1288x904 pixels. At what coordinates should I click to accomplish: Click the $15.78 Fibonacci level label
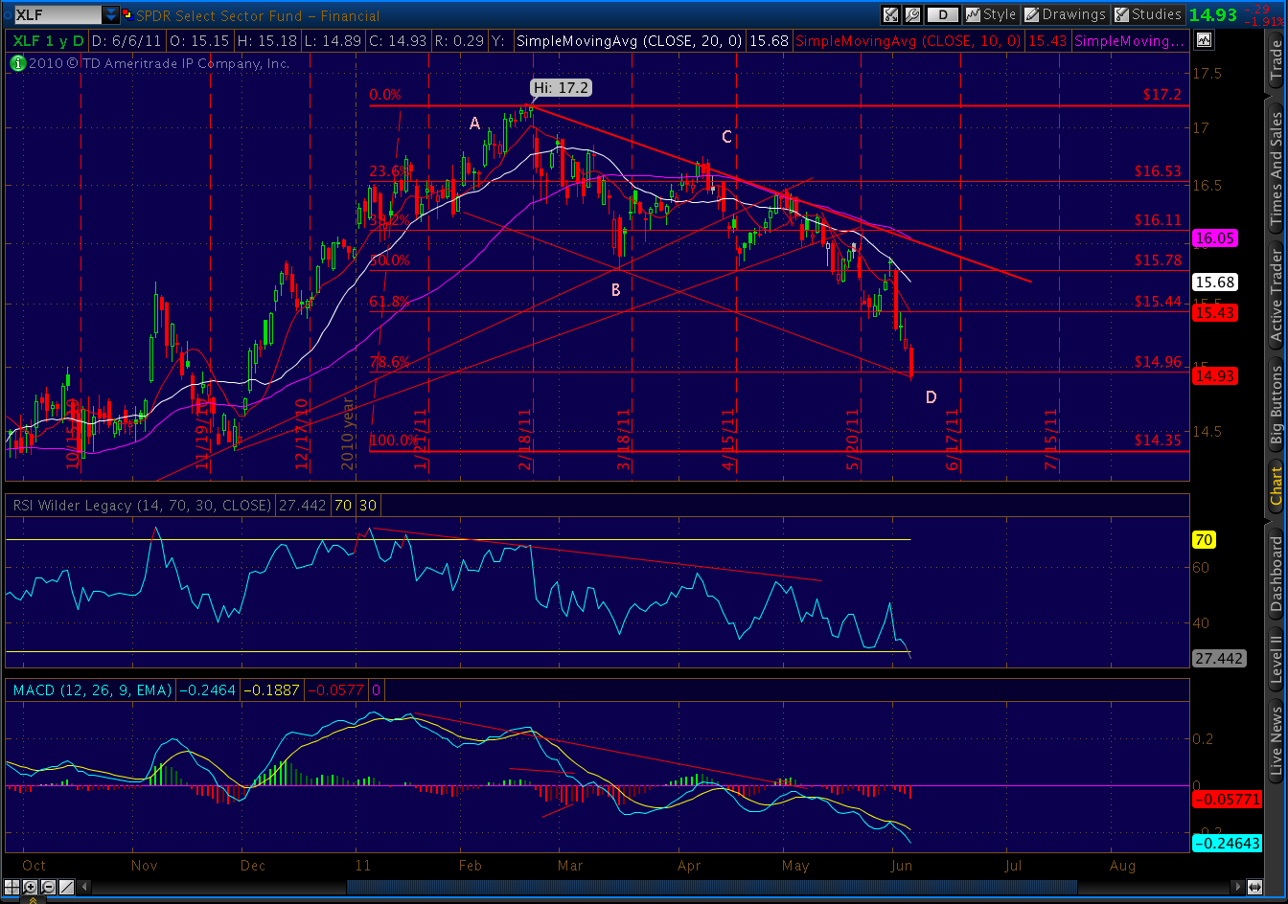pos(1158,260)
